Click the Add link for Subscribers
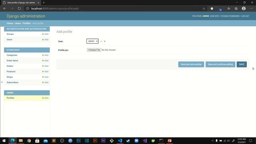Viewport: 256px width, 144px height. pos(45,82)
